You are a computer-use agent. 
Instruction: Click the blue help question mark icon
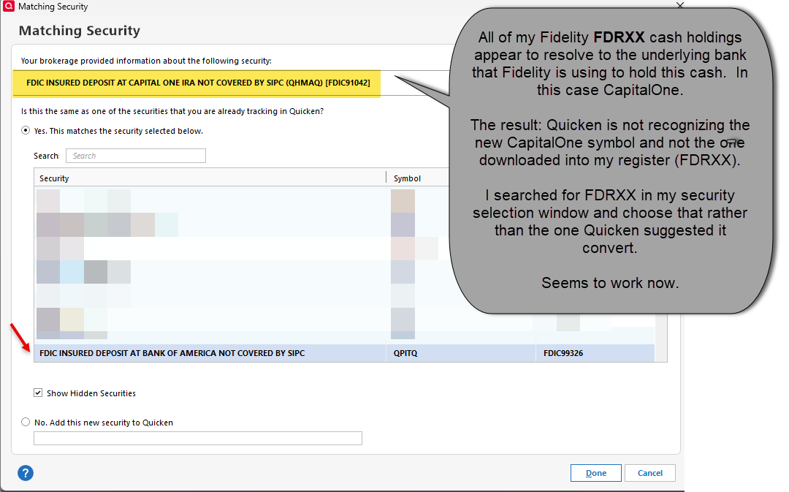(25, 473)
